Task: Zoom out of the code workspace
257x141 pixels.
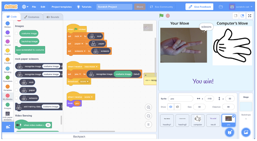Action: tap(148, 116)
